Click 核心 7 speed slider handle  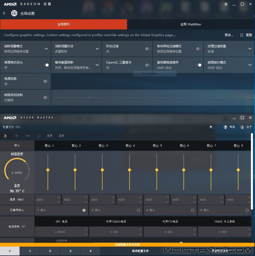point(211,170)
